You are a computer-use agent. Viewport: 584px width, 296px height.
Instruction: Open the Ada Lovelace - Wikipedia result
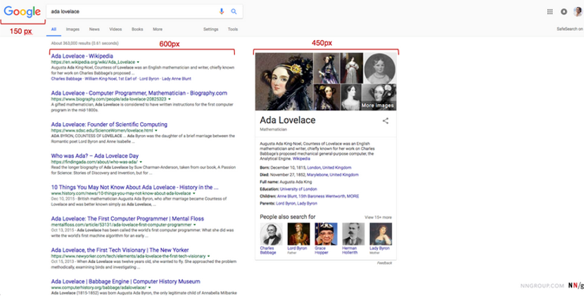pyautogui.click(x=82, y=56)
